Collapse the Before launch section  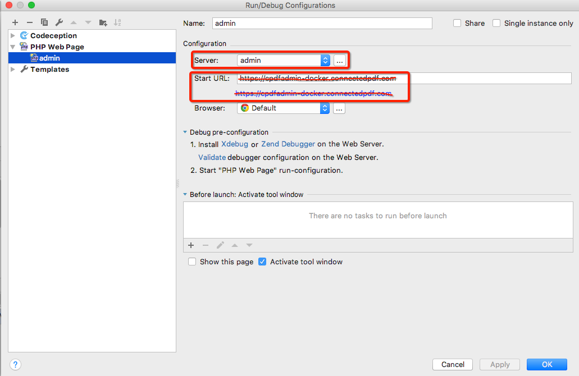click(x=185, y=195)
